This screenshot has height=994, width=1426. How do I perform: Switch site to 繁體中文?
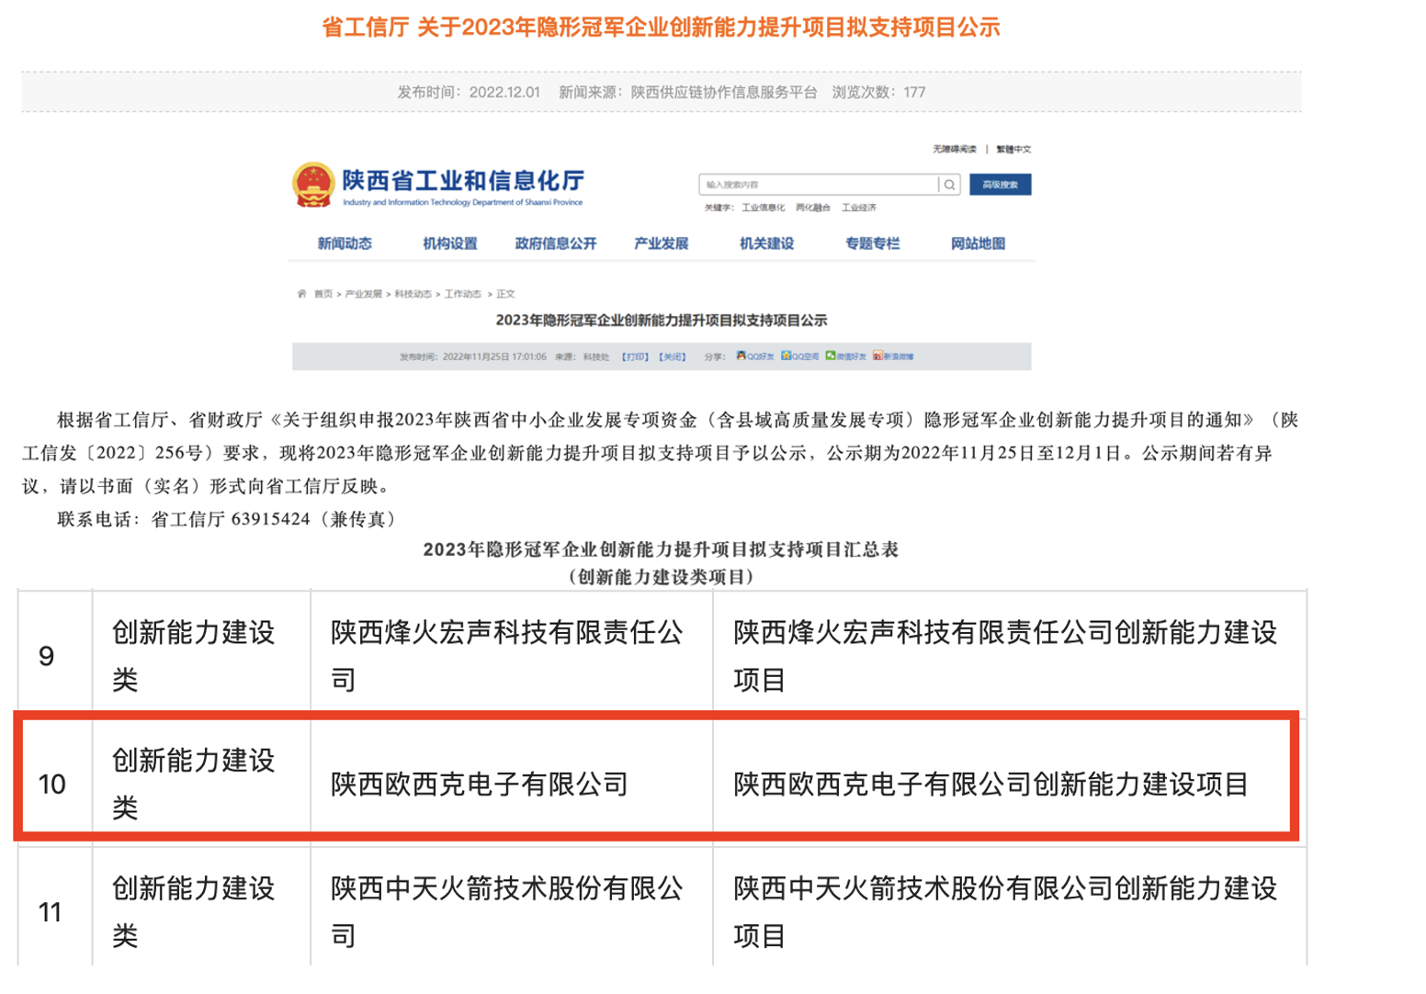1014,149
